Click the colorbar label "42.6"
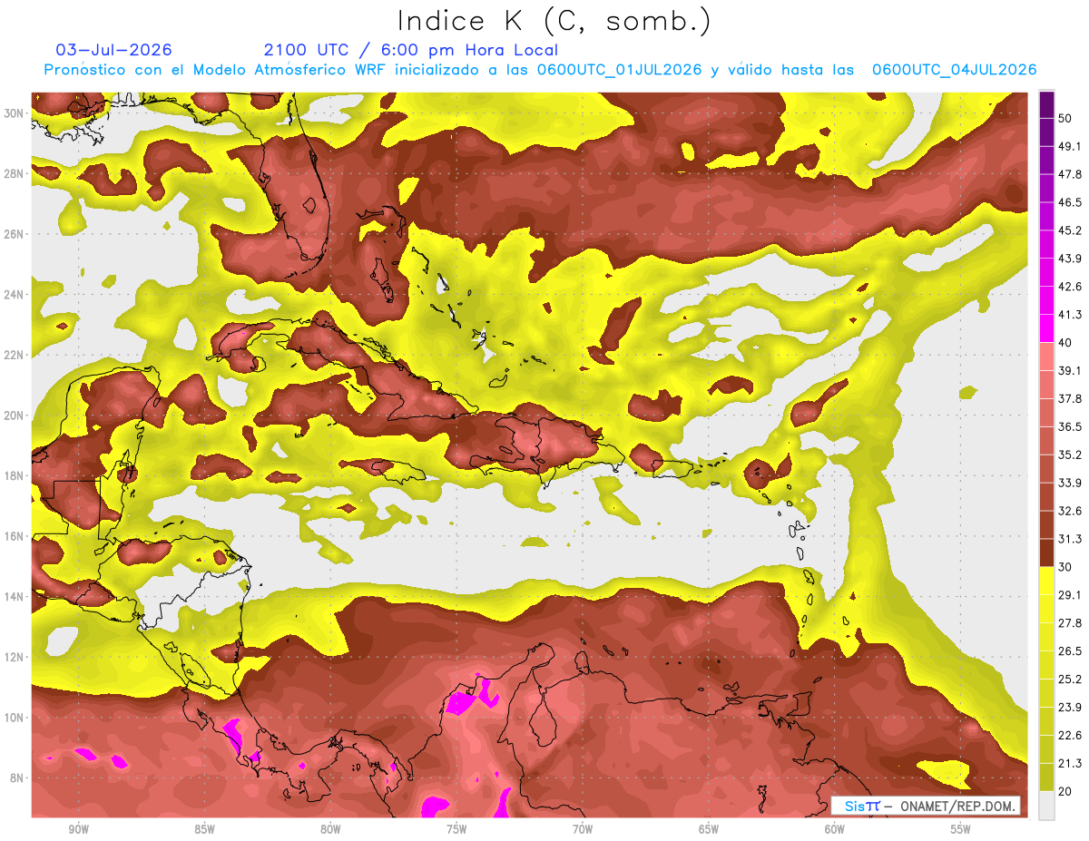Screen dimensions: 1089x841 (x=1070, y=286)
